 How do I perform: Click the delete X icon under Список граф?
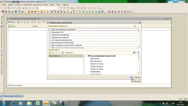(x=59, y=53)
